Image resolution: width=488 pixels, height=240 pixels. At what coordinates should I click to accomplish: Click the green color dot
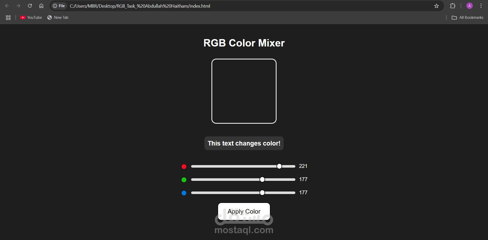(184, 180)
